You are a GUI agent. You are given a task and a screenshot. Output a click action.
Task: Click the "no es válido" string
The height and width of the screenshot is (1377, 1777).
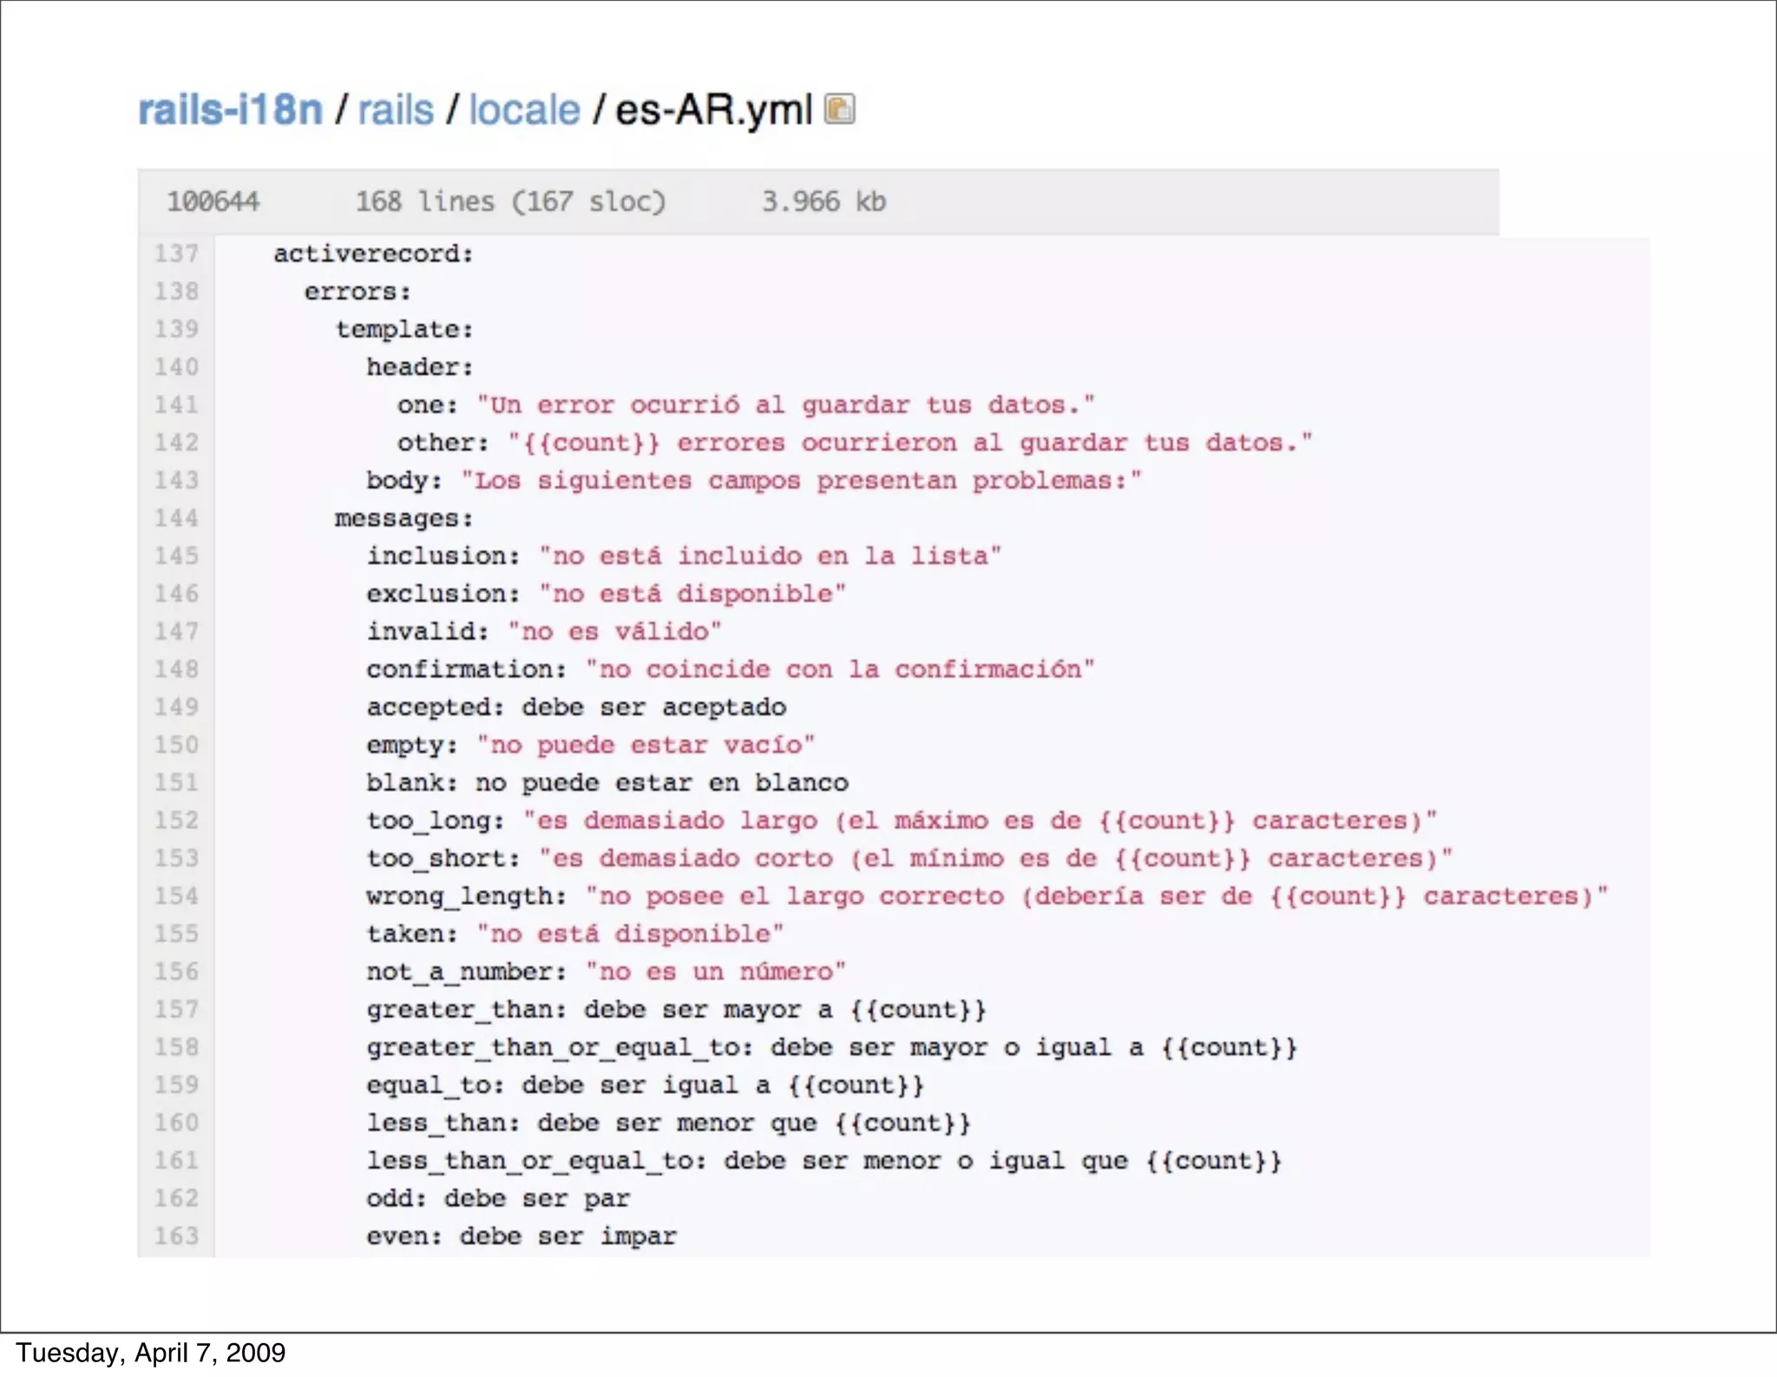pyautogui.click(x=614, y=631)
